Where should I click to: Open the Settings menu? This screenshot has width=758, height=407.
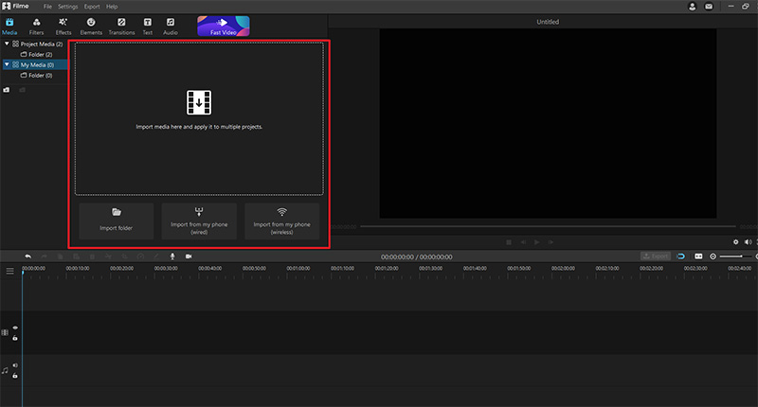pyautogui.click(x=67, y=7)
